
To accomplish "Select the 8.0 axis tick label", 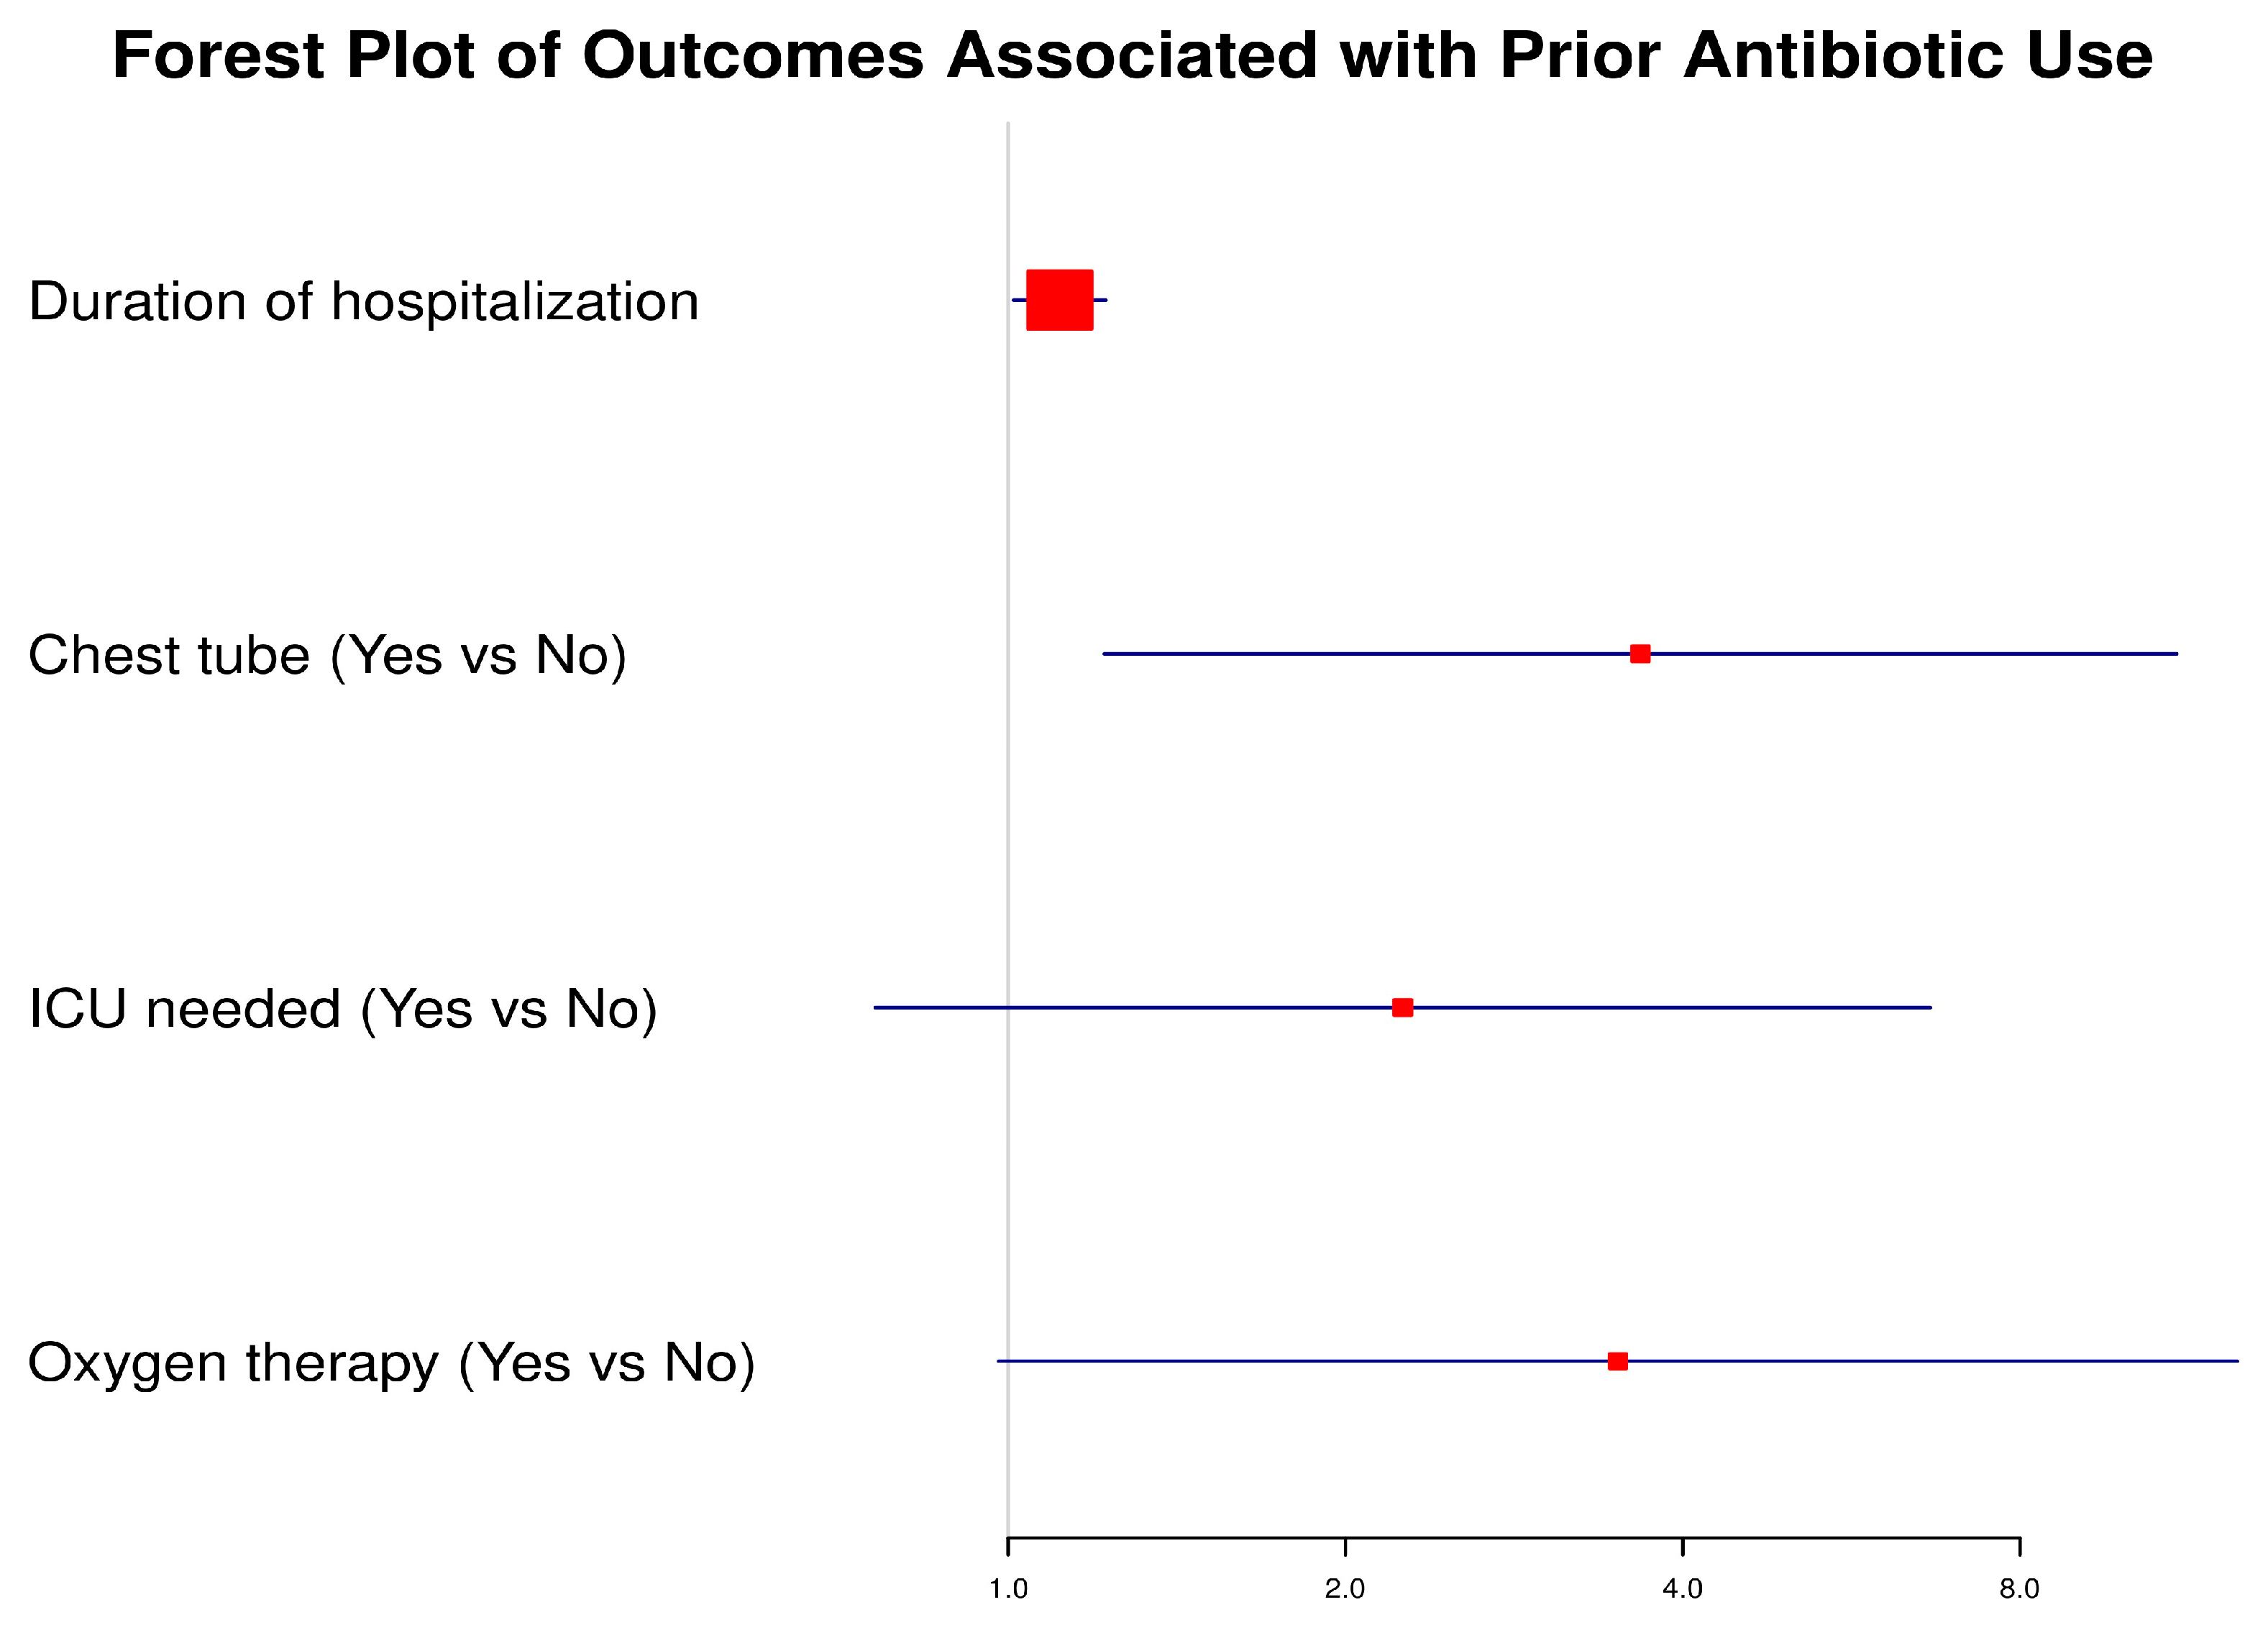I will (x=2019, y=1589).
